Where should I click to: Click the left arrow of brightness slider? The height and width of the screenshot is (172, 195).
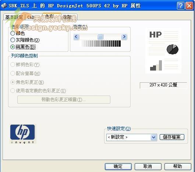point(76,37)
